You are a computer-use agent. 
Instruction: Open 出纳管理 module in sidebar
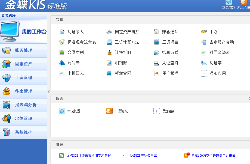[x=24, y=118]
